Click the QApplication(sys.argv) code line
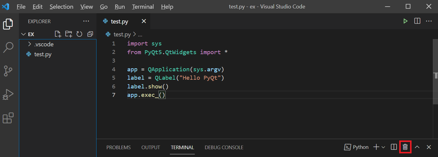438x157 pixels. 176,69
